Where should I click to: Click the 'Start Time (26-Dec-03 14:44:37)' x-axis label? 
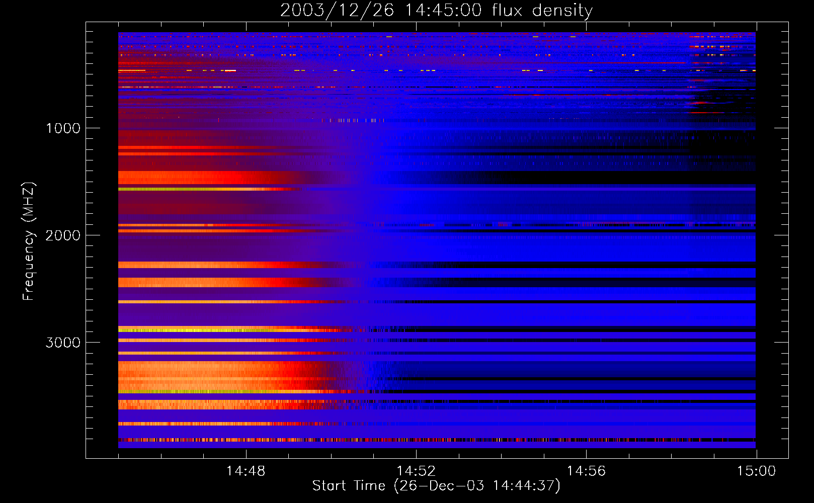[x=436, y=486]
